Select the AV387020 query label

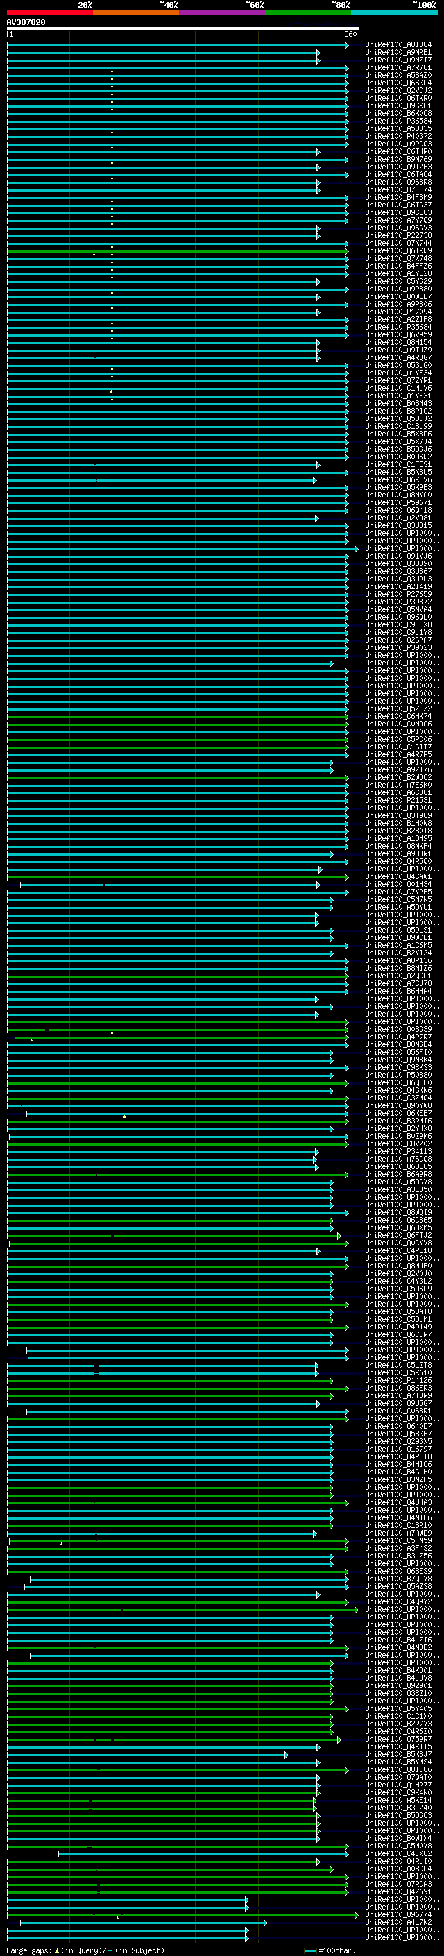tap(26, 23)
